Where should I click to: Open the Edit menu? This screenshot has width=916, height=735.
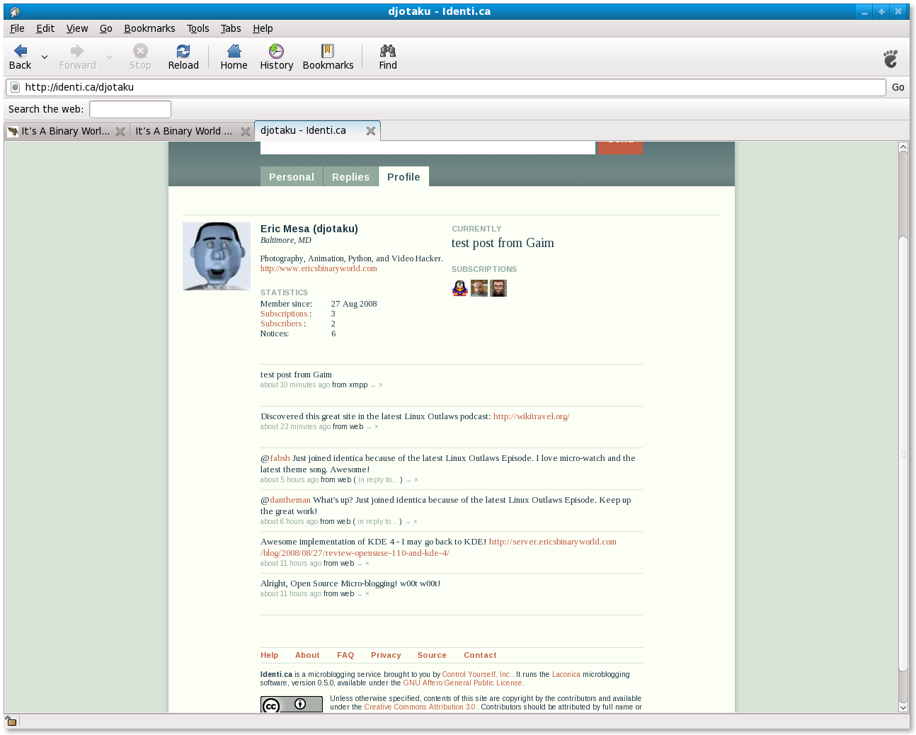pos(45,28)
